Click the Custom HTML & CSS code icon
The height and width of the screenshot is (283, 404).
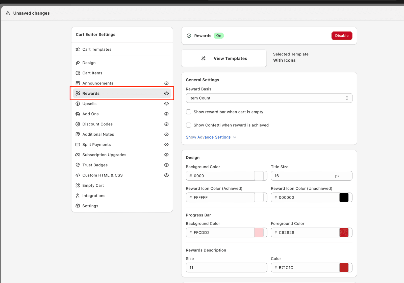point(78,175)
